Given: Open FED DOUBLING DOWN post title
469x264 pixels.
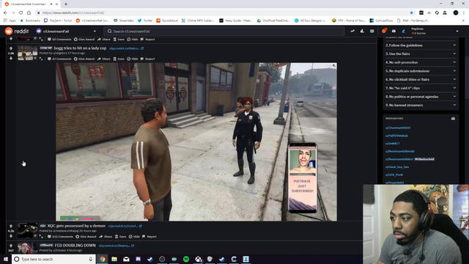Looking at the screenshot, I should [x=75, y=246].
